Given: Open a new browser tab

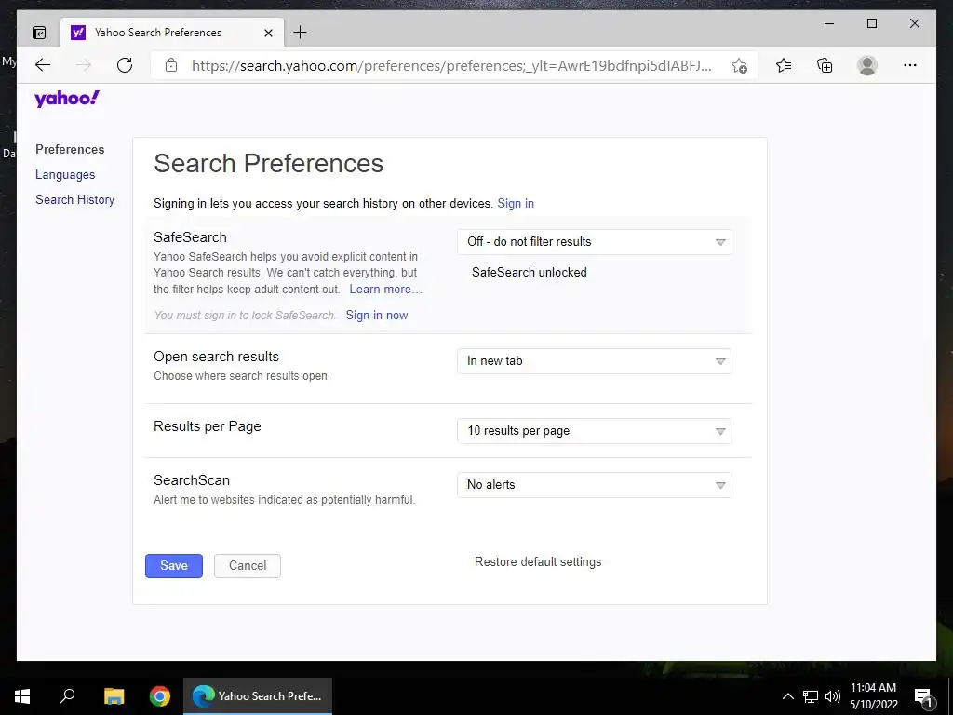Looking at the screenshot, I should (301, 33).
